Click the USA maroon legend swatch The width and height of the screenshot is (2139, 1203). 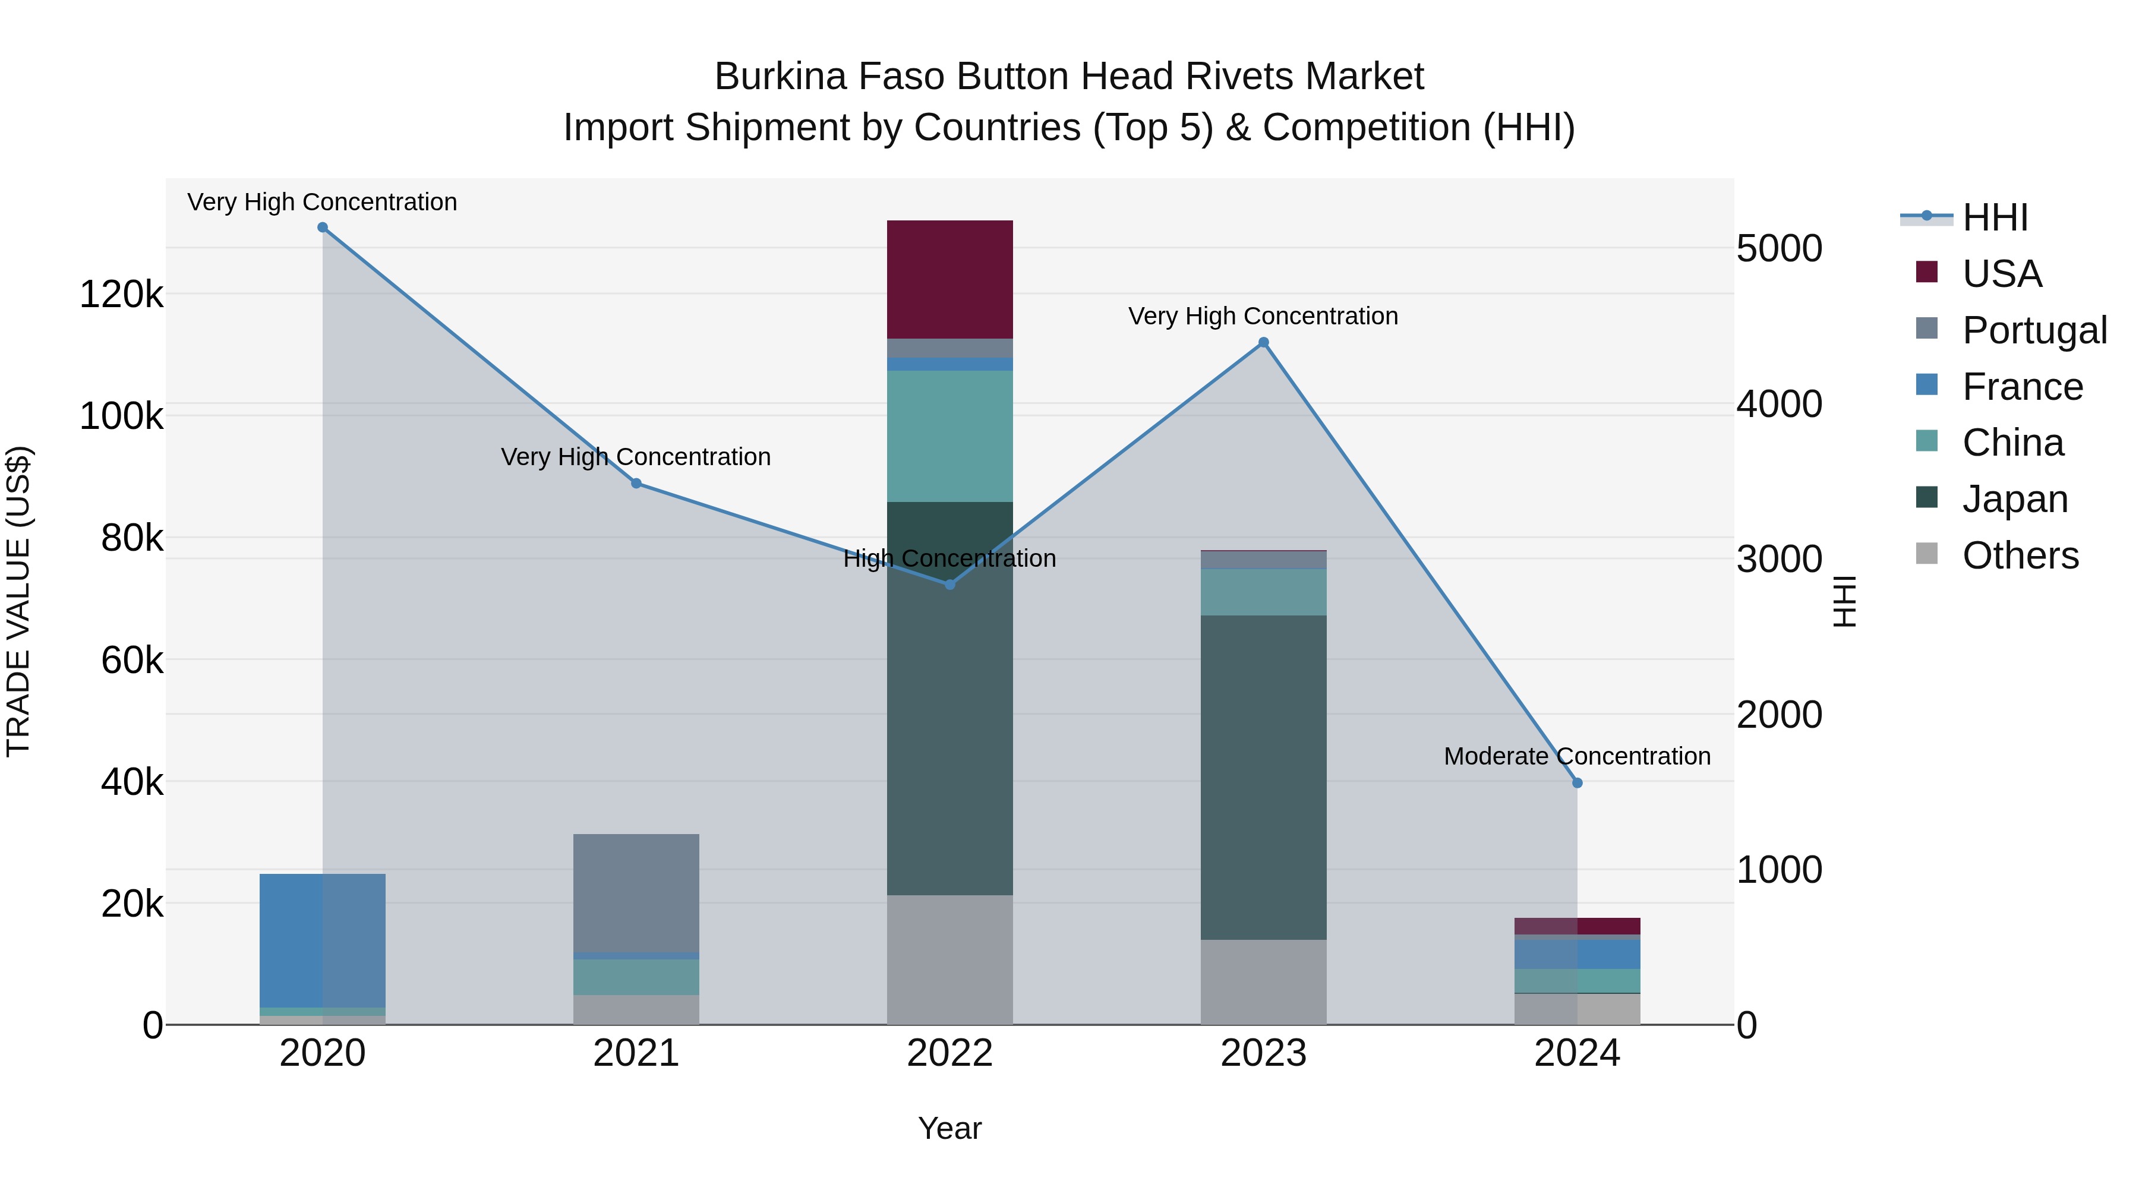[x=1926, y=272]
